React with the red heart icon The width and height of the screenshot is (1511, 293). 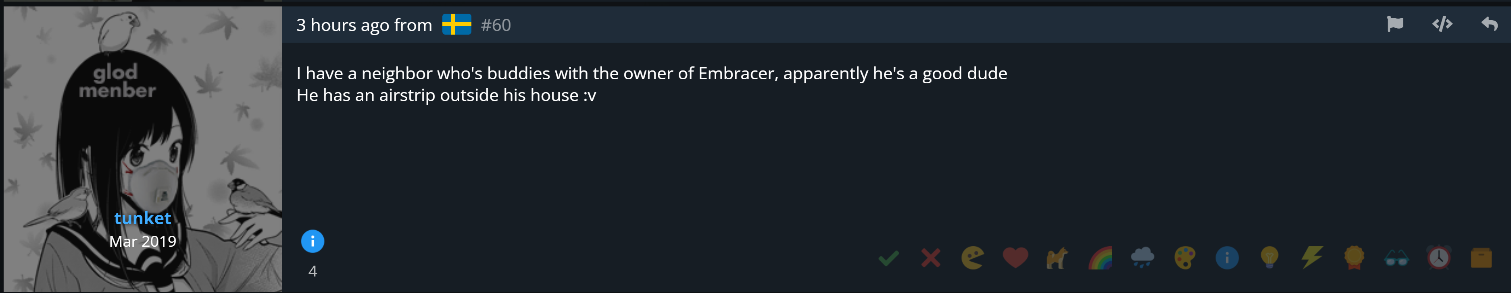tap(1015, 258)
